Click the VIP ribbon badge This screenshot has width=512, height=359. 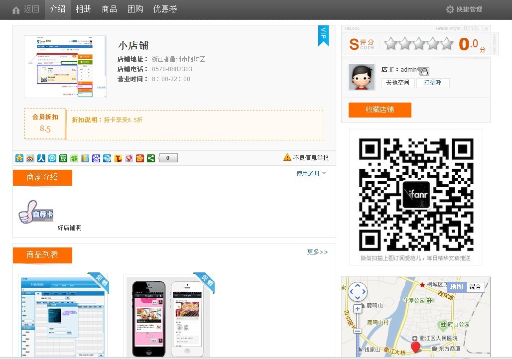coord(323,35)
